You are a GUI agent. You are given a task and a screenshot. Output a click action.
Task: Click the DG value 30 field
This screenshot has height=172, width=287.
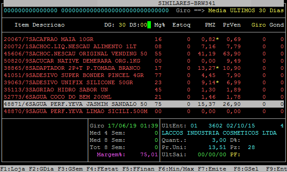(x=122, y=25)
